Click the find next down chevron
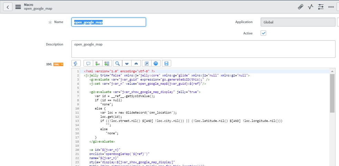Viewport: 339px width, 166px height. tap(127, 63)
